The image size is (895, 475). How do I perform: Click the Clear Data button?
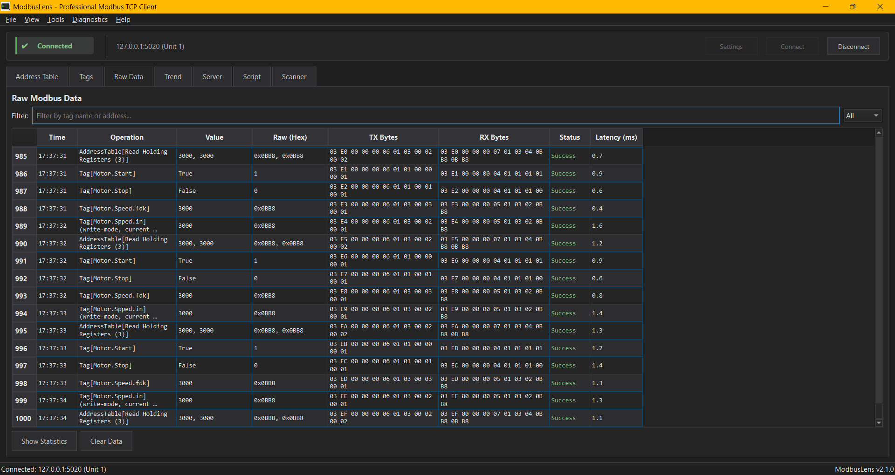tap(106, 441)
